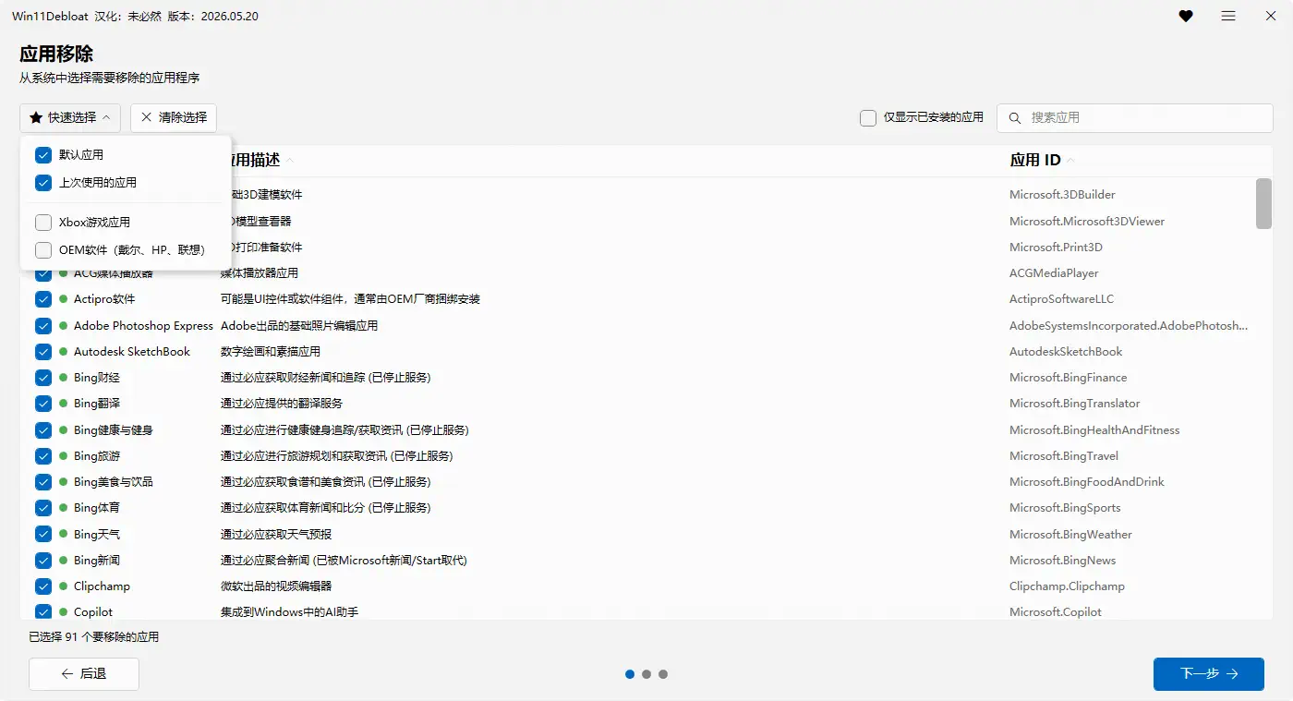Click the magnifier icon in search box

pyautogui.click(x=1015, y=118)
